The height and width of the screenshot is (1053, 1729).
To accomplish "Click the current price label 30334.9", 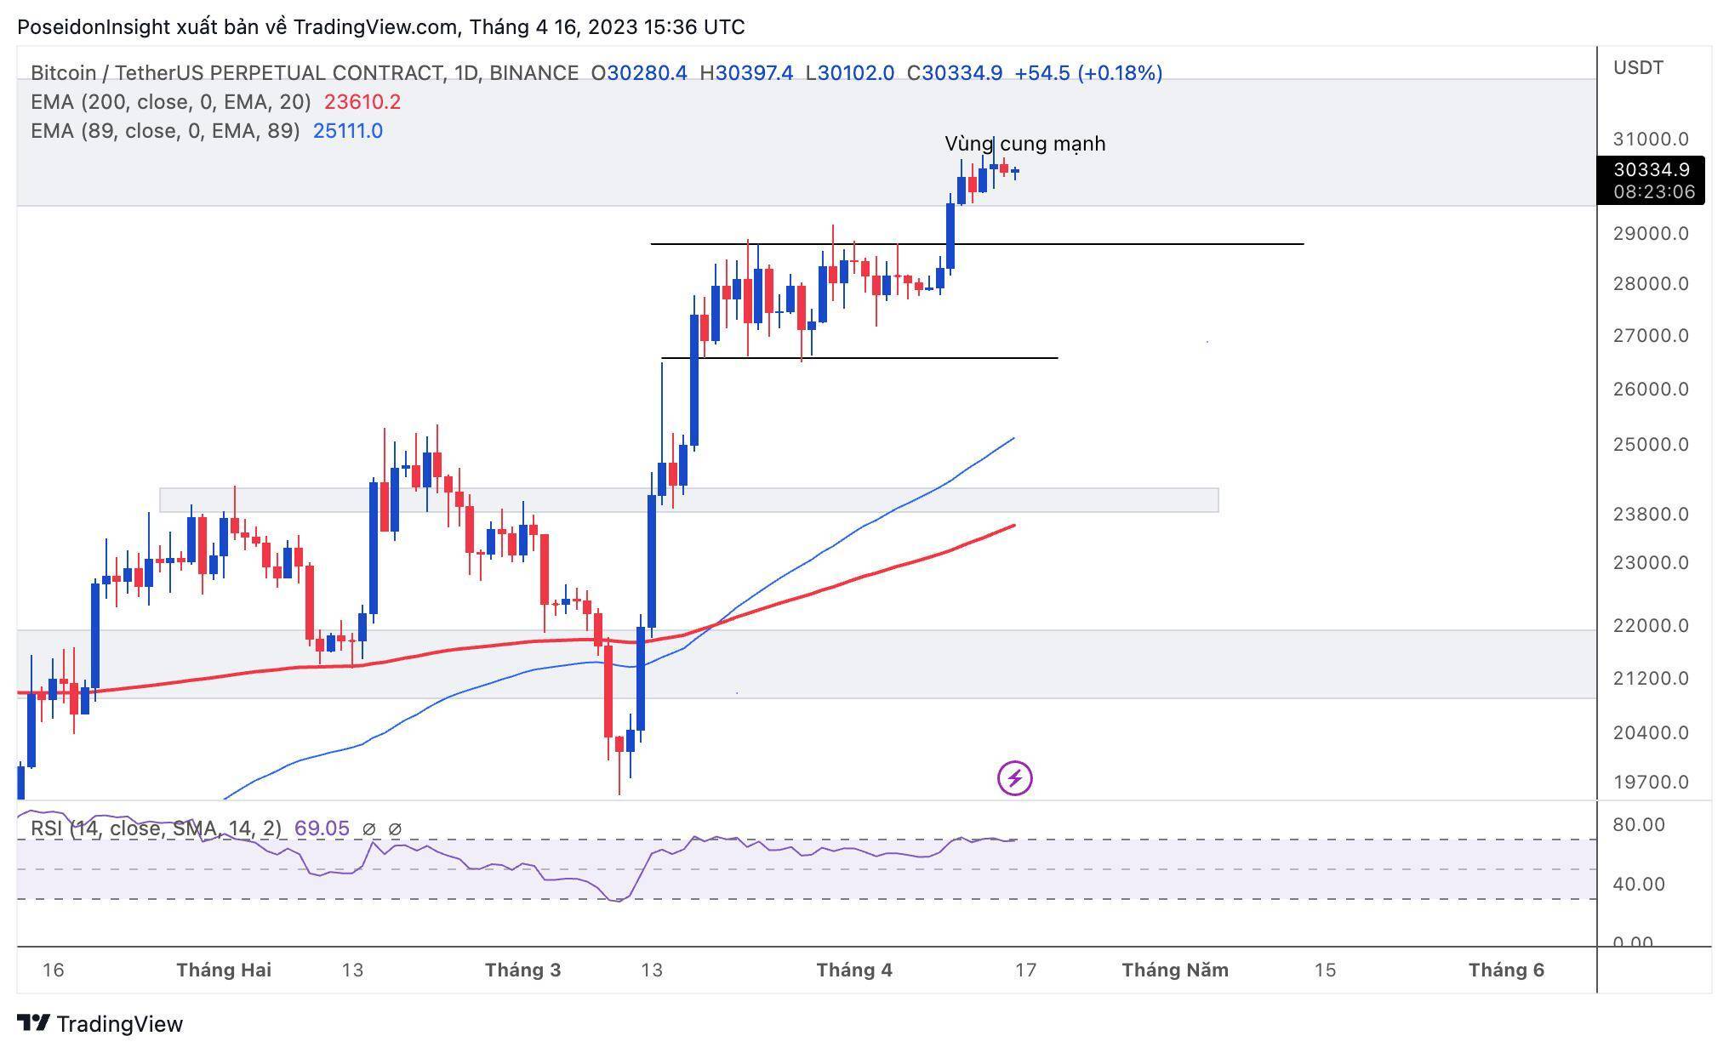I will (x=1651, y=170).
